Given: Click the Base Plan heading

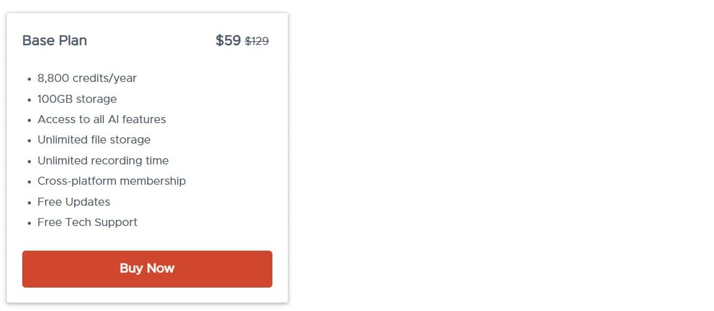Looking at the screenshot, I should click(x=54, y=41).
